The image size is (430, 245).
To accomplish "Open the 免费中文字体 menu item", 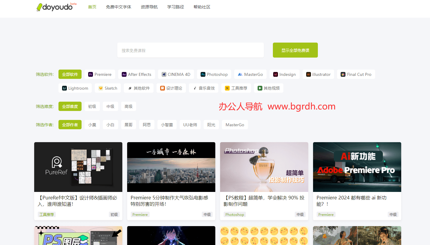I will 119,7.
